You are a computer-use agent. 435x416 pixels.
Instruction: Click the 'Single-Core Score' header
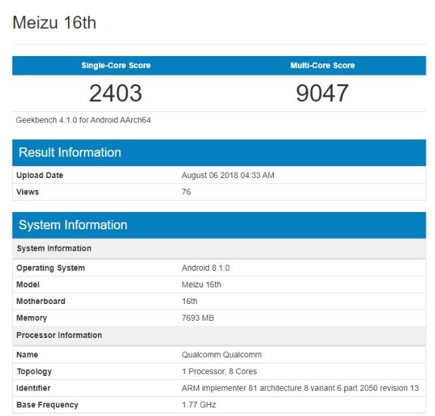[116, 65]
